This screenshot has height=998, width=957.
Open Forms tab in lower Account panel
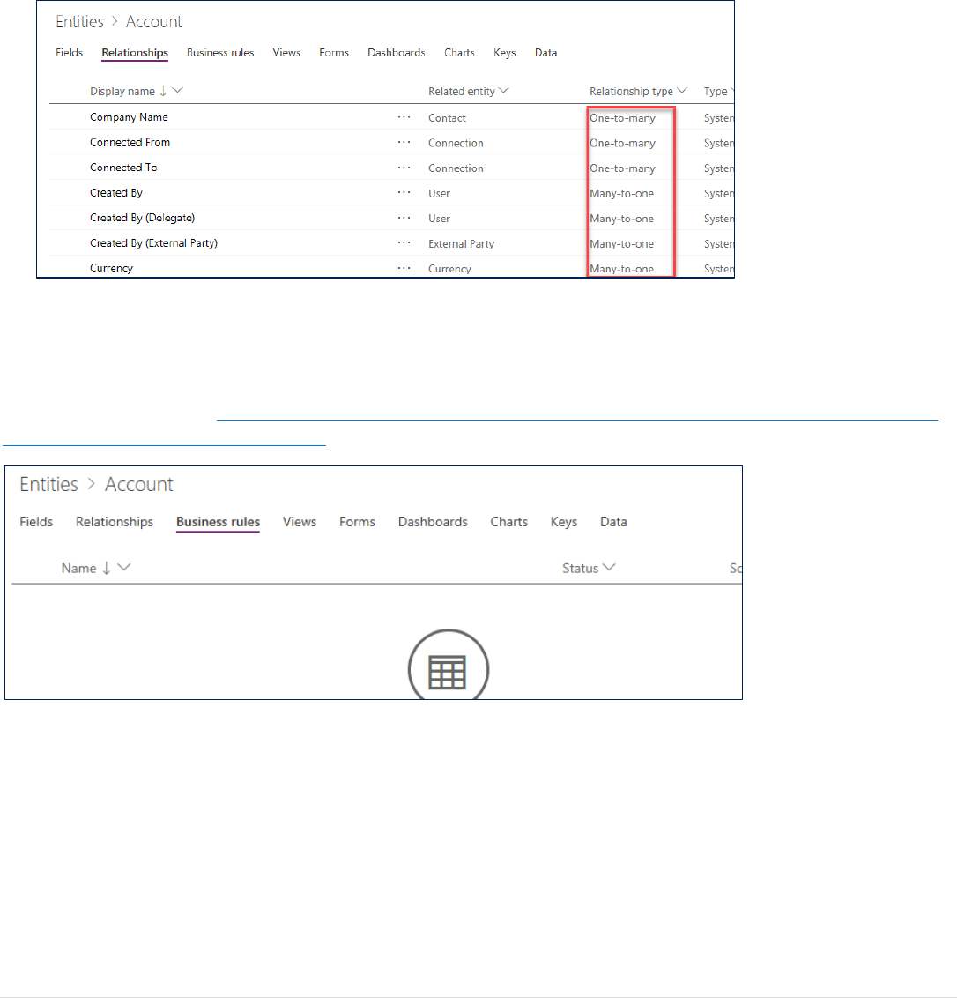pos(357,522)
